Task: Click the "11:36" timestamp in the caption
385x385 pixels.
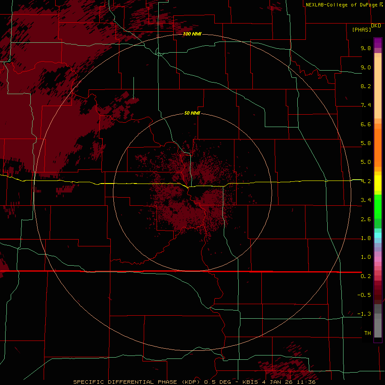Action: tap(305, 382)
